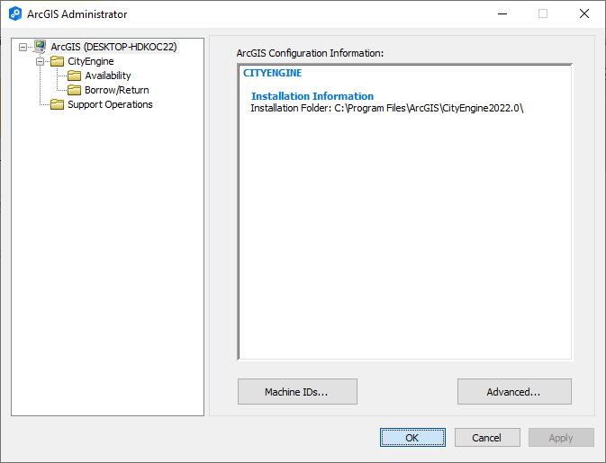Select the Support Operations tree item label
This screenshot has height=463, width=606.
point(110,104)
